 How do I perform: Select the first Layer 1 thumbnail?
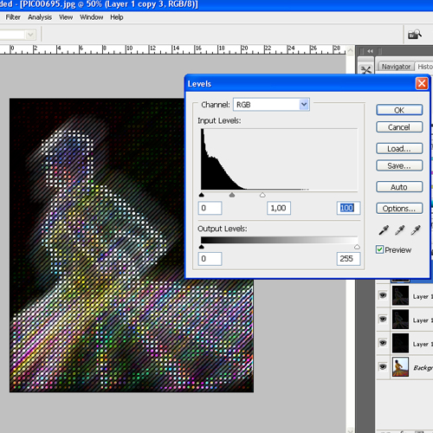(x=400, y=295)
